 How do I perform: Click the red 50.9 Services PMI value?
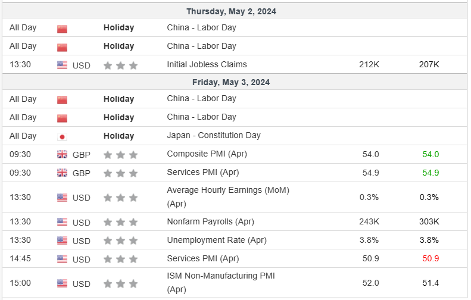pos(430,258)
